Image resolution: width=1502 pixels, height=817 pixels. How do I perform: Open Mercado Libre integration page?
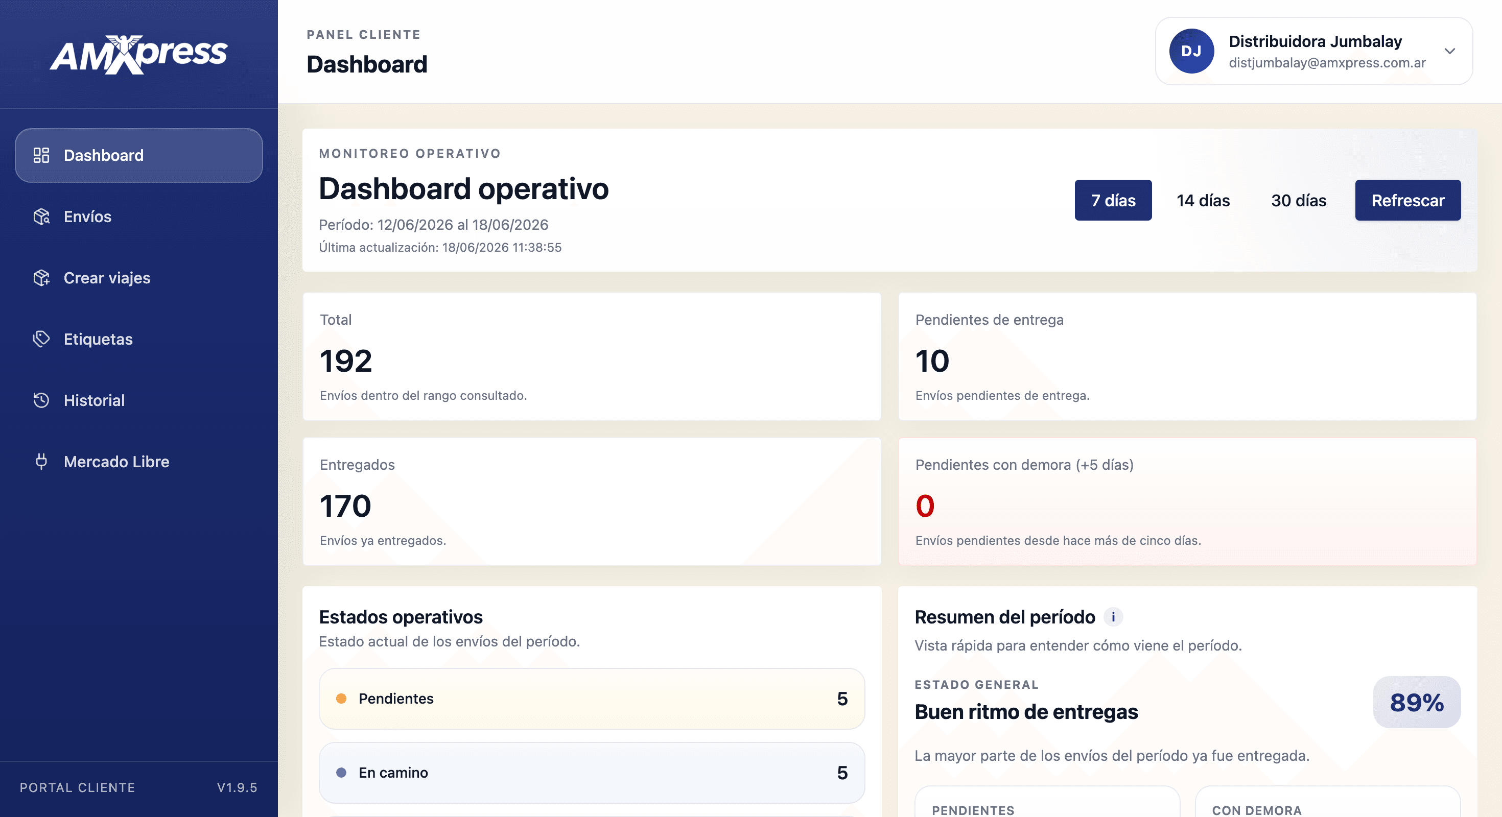coord(139,461)
